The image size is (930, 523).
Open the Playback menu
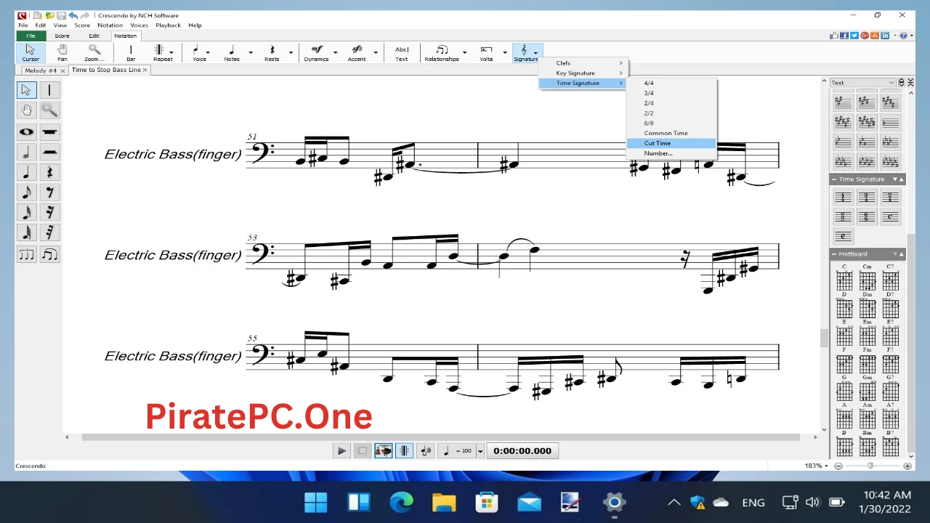[x=168, y=25]
